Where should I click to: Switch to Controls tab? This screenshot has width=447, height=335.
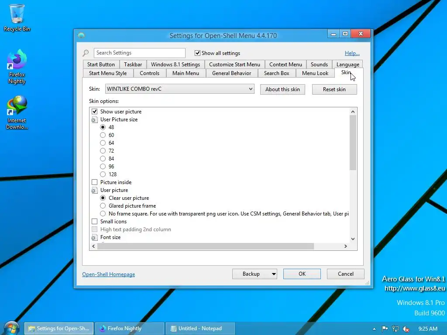pos(149,73)
